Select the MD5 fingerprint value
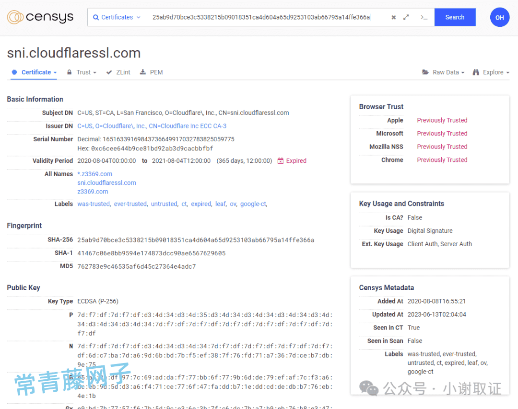 click(x=136, y=266)
